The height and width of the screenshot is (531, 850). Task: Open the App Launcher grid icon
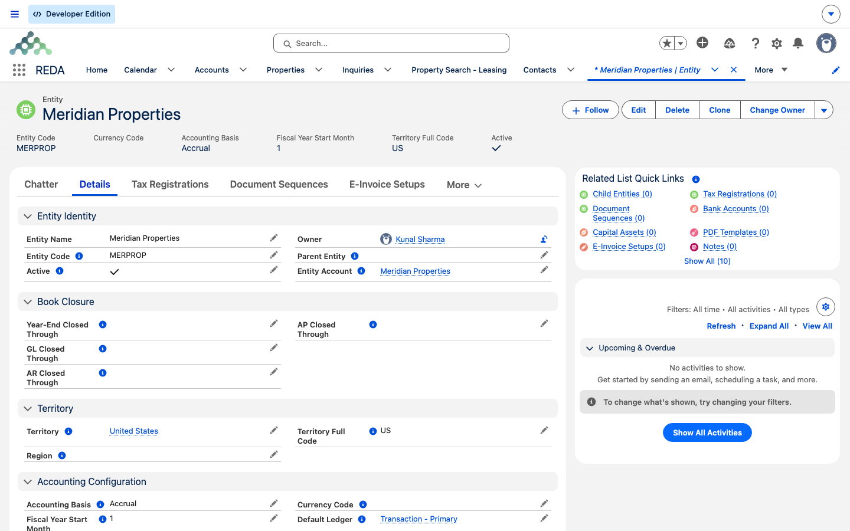[x=19, y=70]
